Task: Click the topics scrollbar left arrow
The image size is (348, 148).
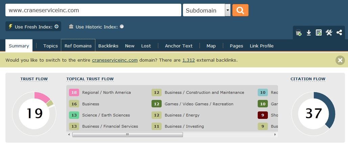Action: [x=69, y=134]
